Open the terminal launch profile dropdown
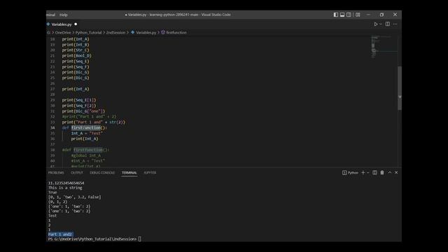 (x=368, y=173)
